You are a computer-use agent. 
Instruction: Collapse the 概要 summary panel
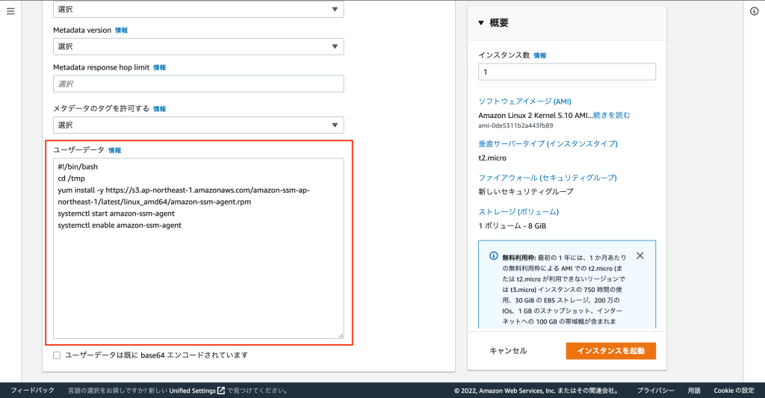coord(482,23)
